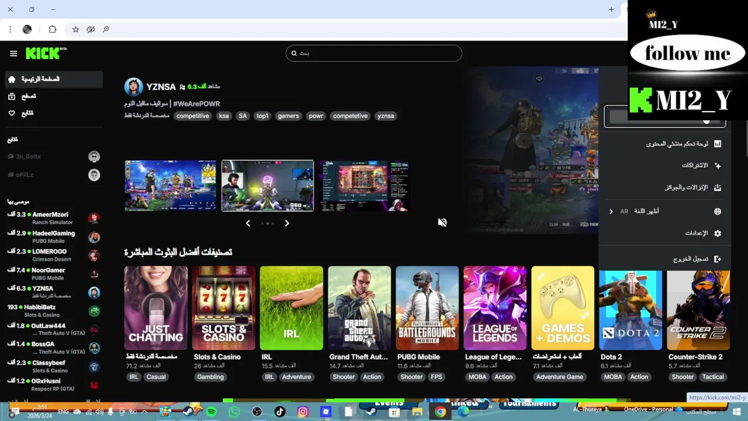
Task: Select the Tactical tag under Counter-Strike 2
Action: pyautogui.click(x=713, y=377)
